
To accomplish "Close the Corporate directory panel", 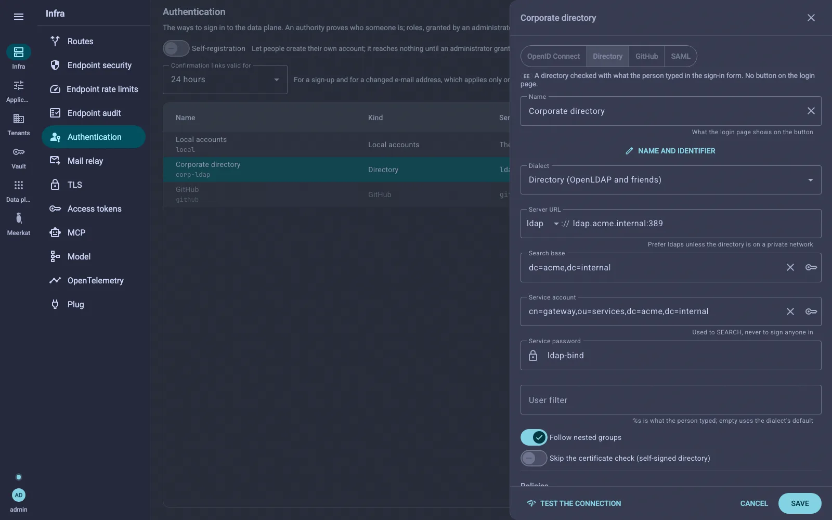I will coord(811,18).
